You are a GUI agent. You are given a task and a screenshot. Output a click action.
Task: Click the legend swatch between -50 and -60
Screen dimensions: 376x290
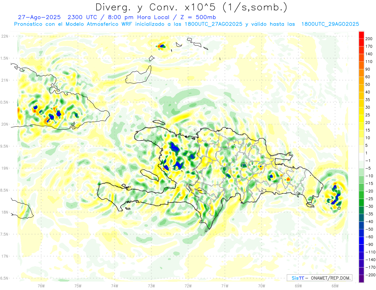pyautogui.click(x=361, y=233)
